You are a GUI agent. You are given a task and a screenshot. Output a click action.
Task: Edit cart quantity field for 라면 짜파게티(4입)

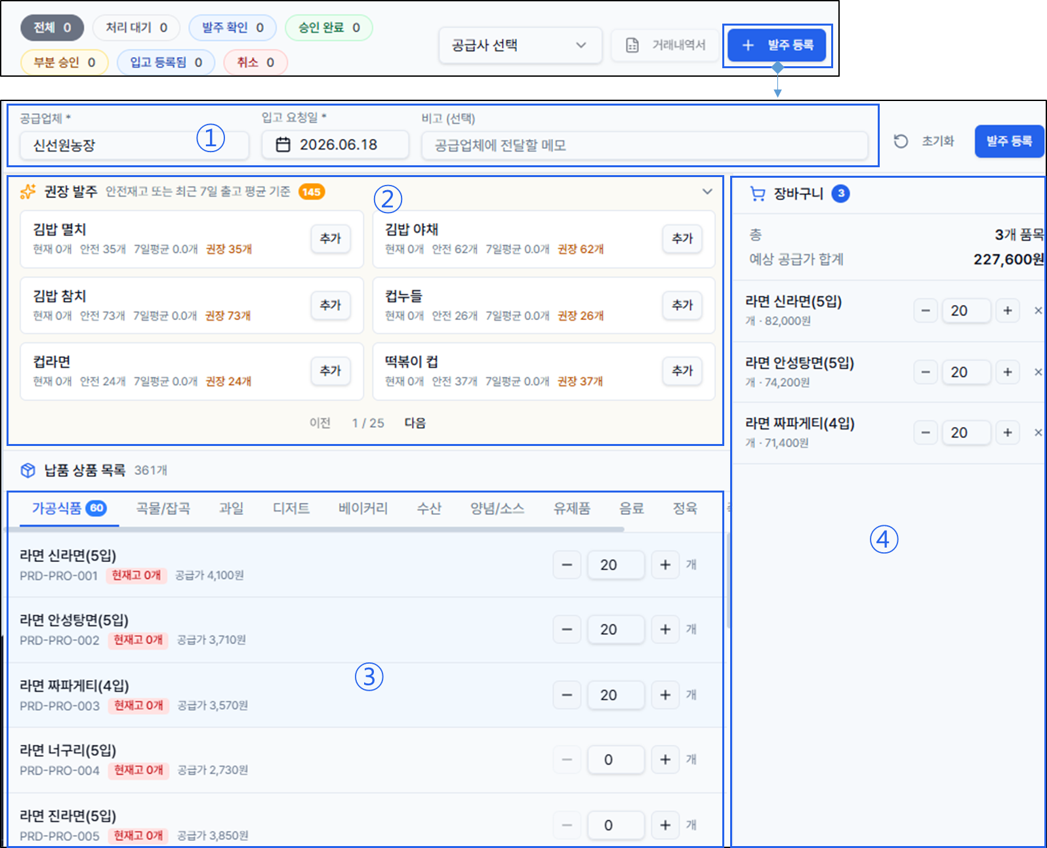pos(966,432)
